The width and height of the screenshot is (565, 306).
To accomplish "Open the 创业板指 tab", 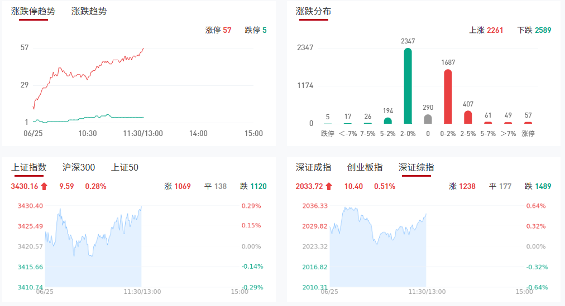I will [x=365, y=167].
